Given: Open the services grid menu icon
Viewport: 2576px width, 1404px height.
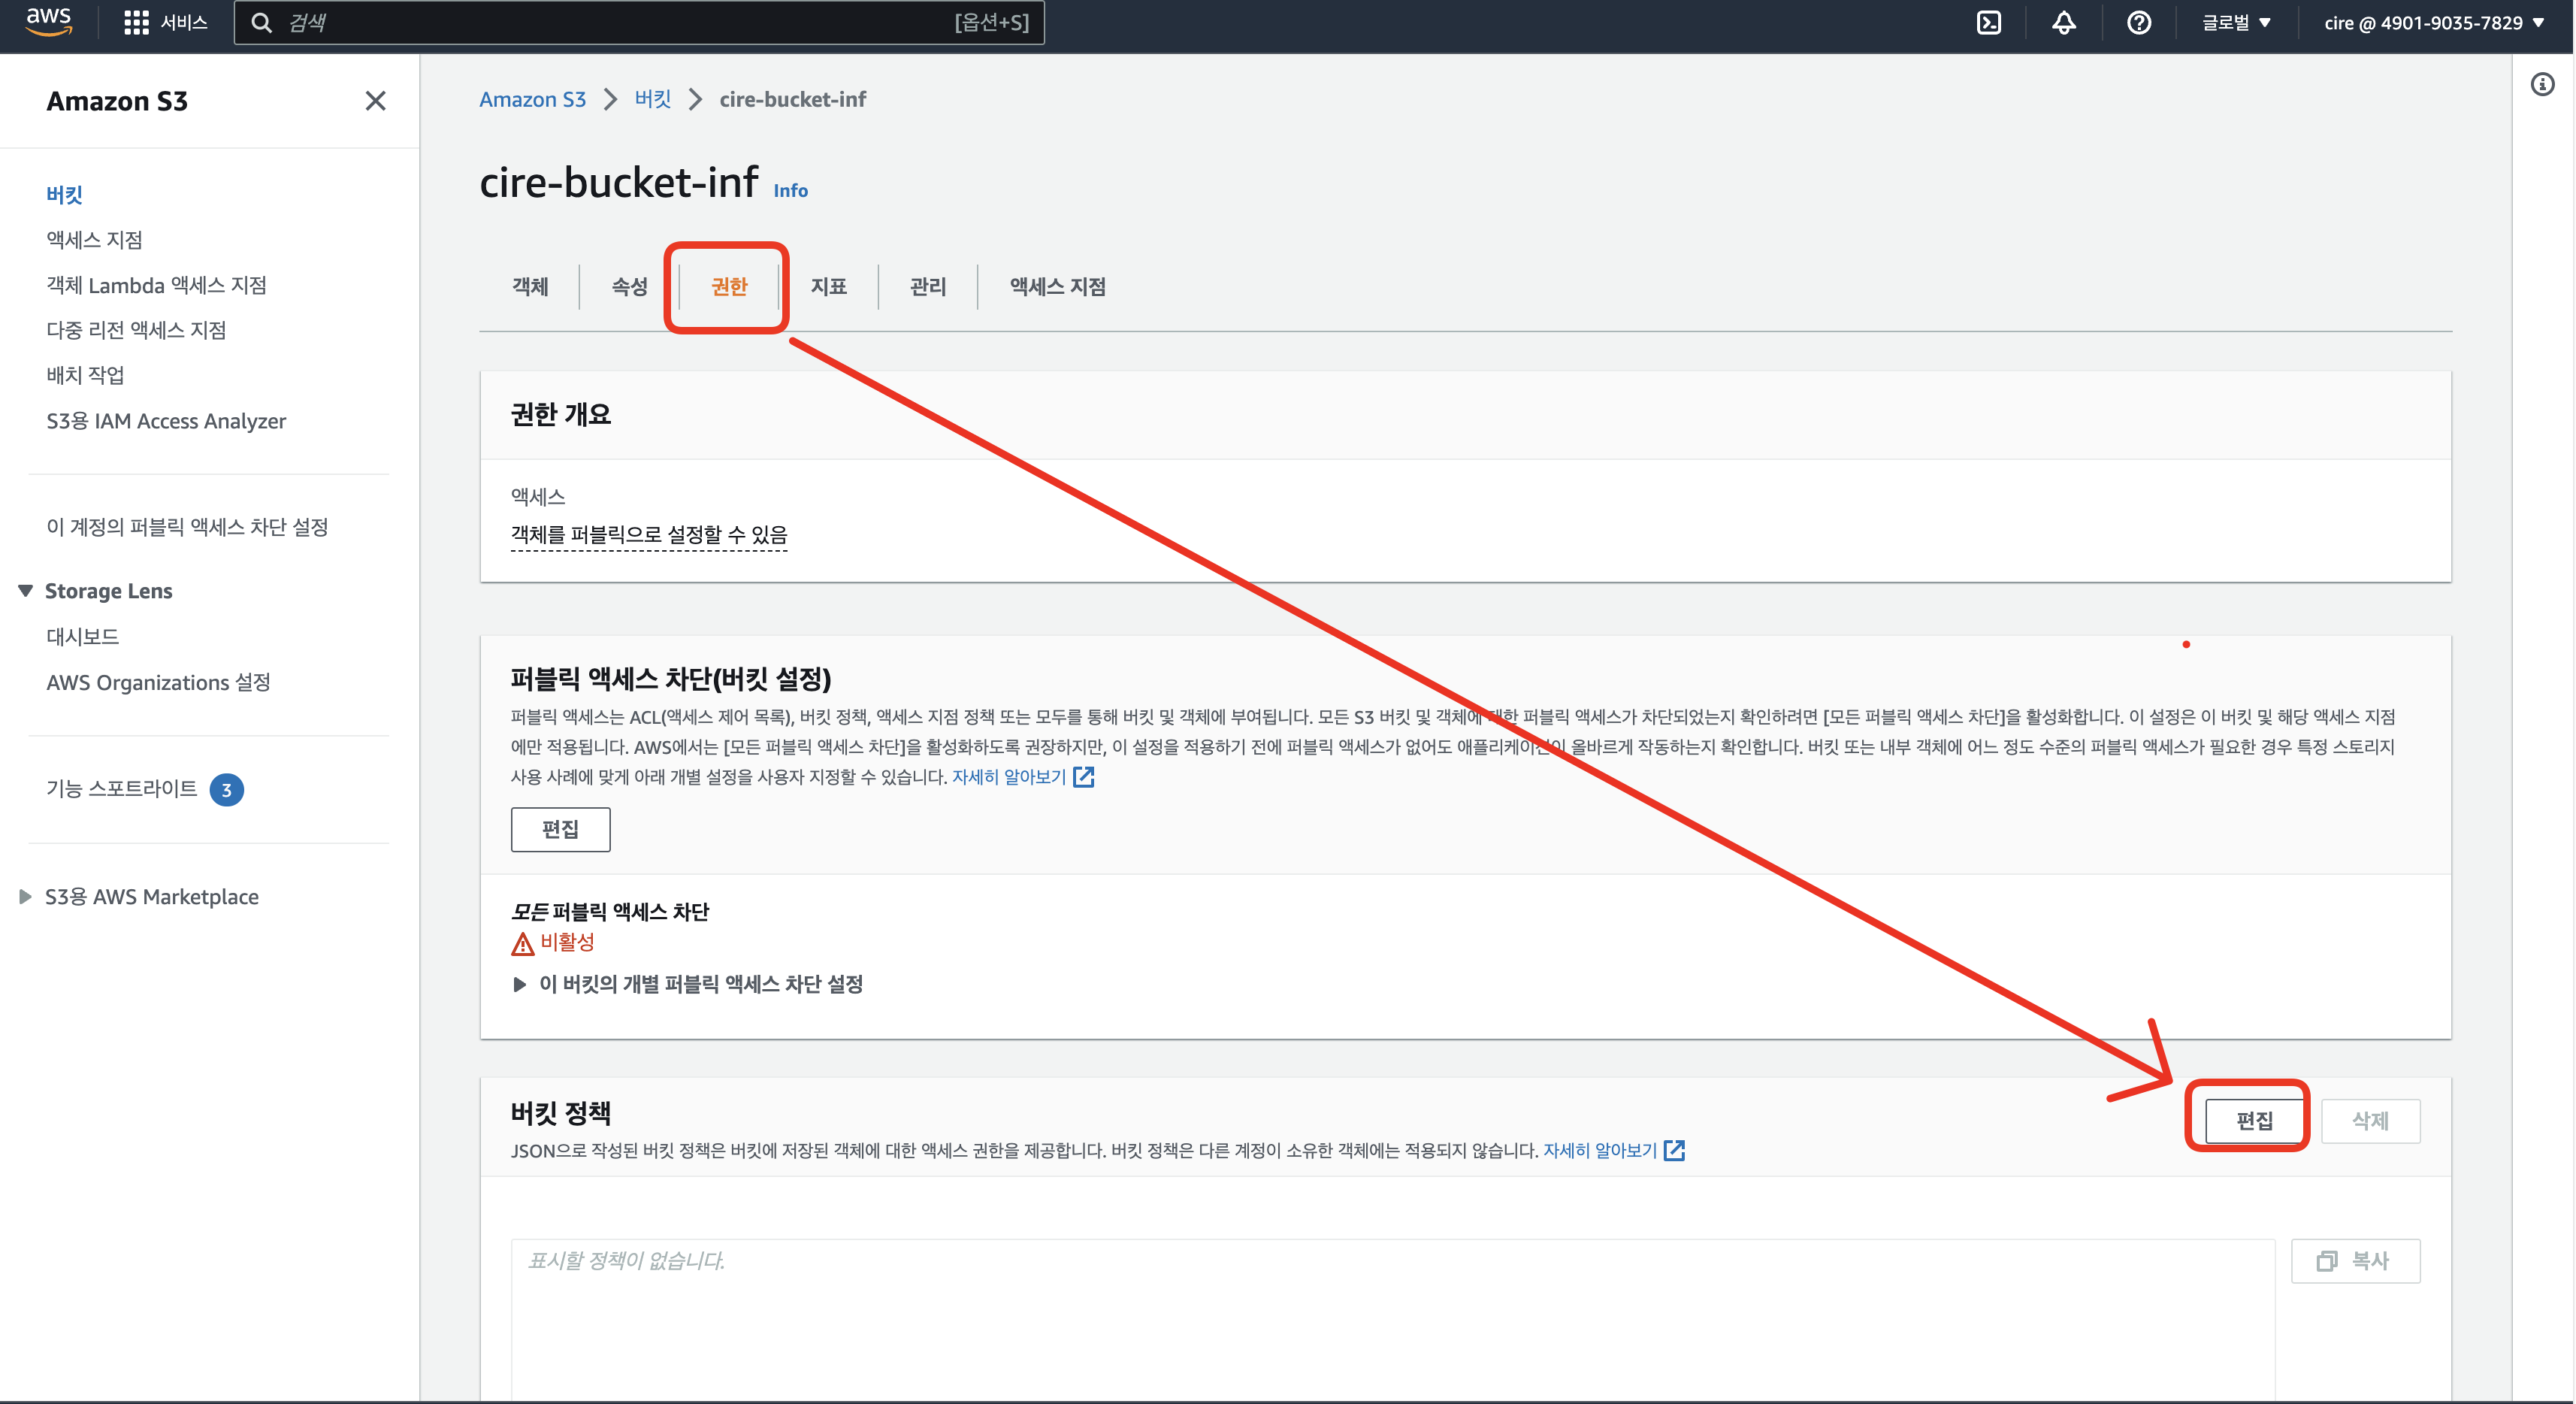Looking at the screenshot, I should coord(136,22).
